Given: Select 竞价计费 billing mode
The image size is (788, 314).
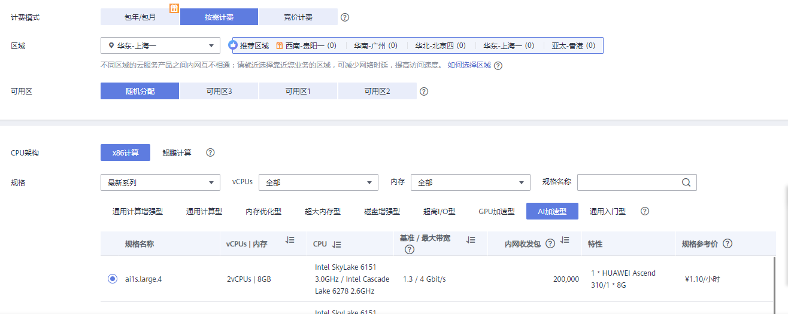Looking at the screenshot, I should tap(298, 17).
